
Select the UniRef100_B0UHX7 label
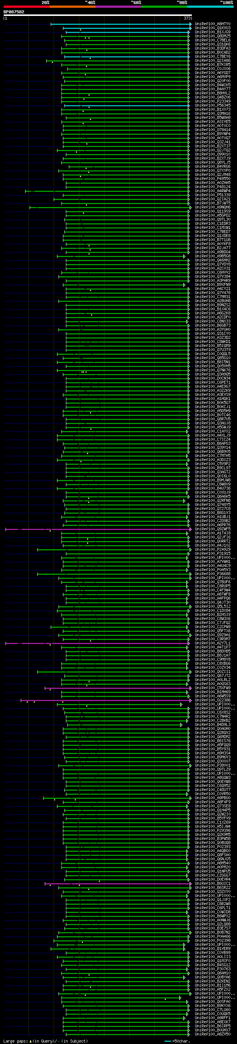213,1030
